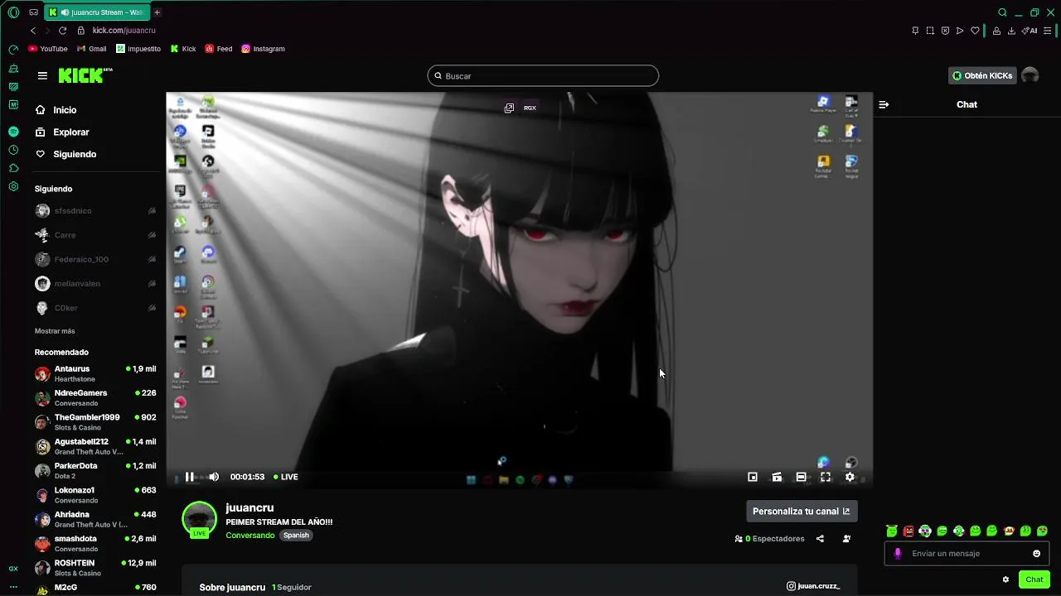Open the clip creation icon in player
Screen dimensions: 1061x596
(777, 477)
